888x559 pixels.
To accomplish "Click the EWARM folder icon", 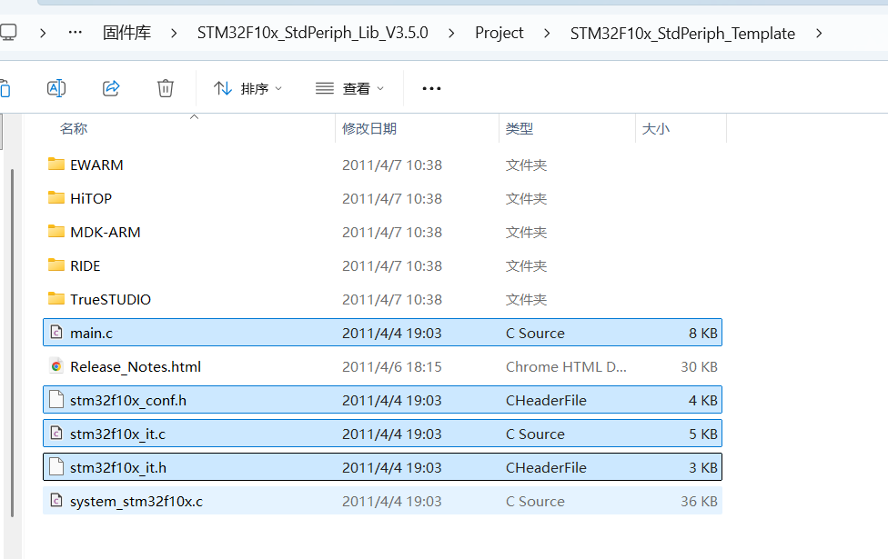I will pos(56,165).
